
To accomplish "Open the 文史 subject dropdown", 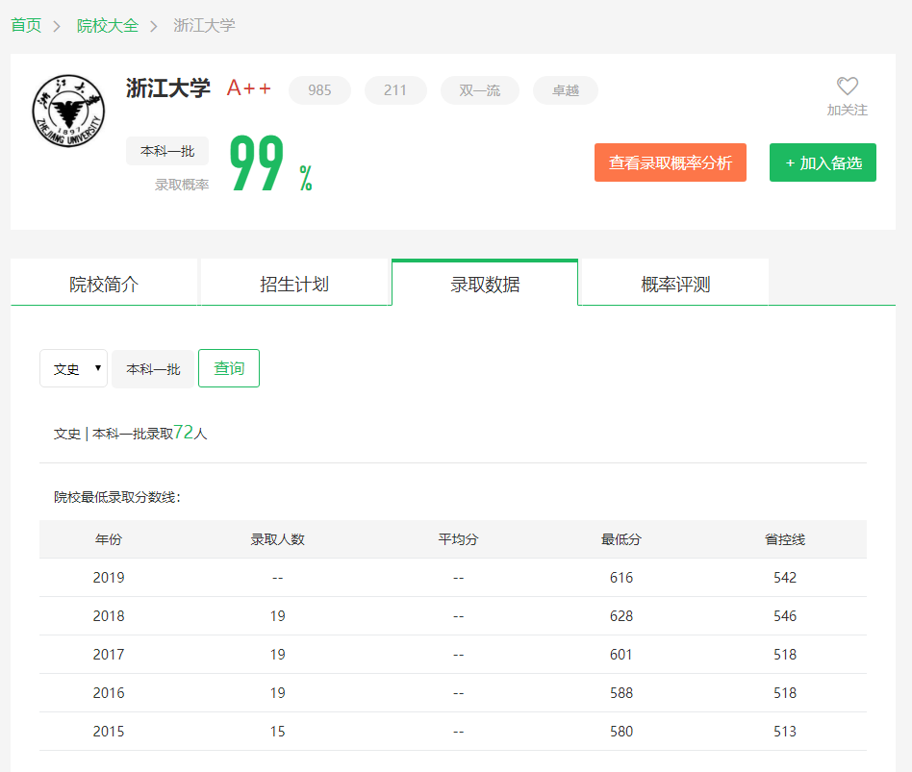I will tap(74, 368).
